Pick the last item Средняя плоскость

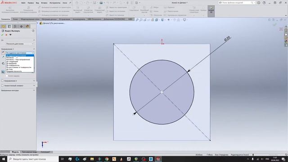(x=20, y=71)
